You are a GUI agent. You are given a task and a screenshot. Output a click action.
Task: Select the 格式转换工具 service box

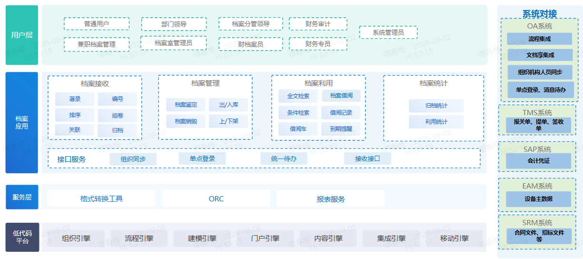tap(101, 199)
